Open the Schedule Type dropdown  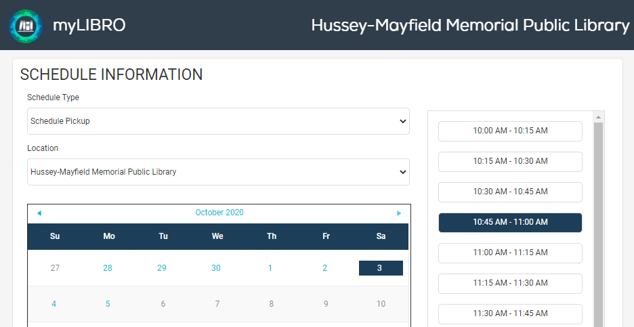[218, 121]
